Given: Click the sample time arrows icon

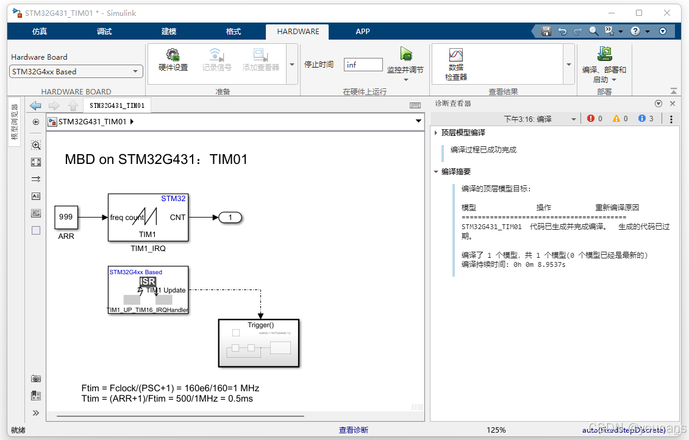Looking at the screenshot, I should (36, 179).
